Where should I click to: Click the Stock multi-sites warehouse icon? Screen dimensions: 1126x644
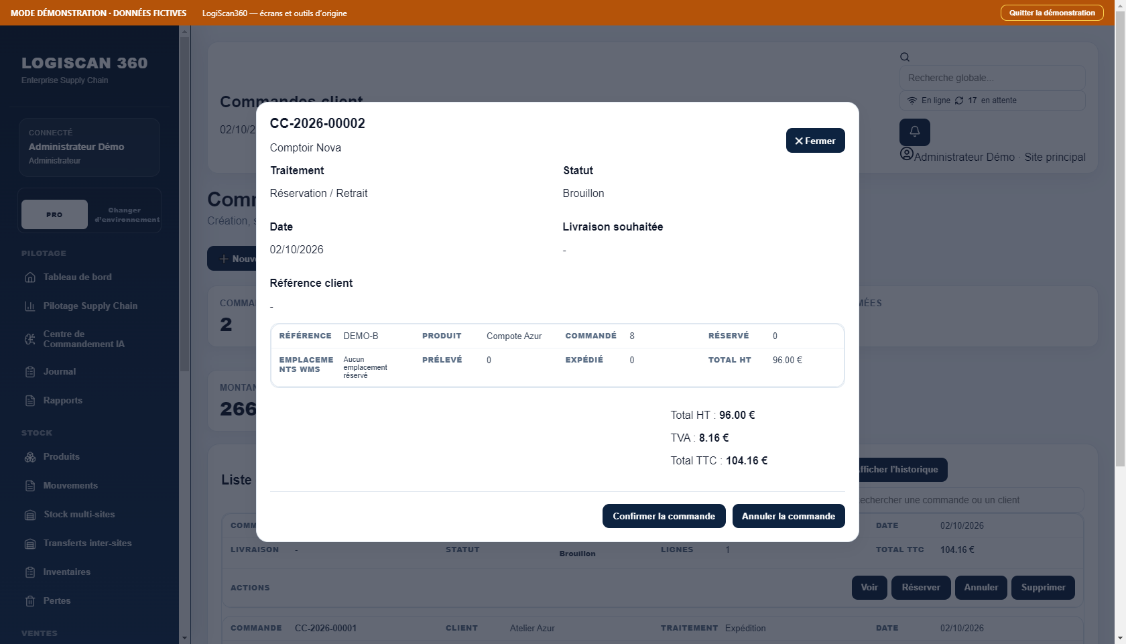coord(30,515)
